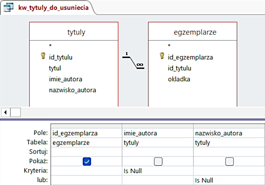Click the egzemplarze table title bar
The image size is (265, 185).
click(193, 31)
